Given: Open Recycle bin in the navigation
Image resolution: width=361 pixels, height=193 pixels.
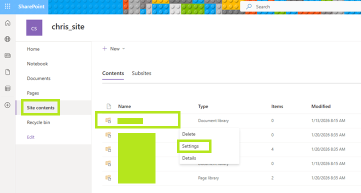Looking at the screenshot, I should click(x=38, y=122).
